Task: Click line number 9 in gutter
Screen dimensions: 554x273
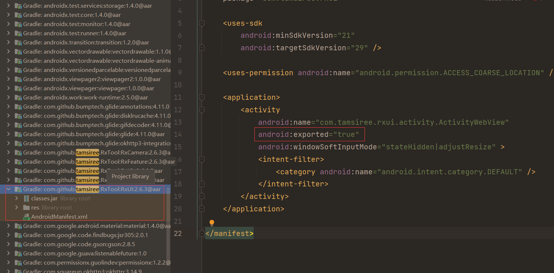Action: (x=180, y=73)
